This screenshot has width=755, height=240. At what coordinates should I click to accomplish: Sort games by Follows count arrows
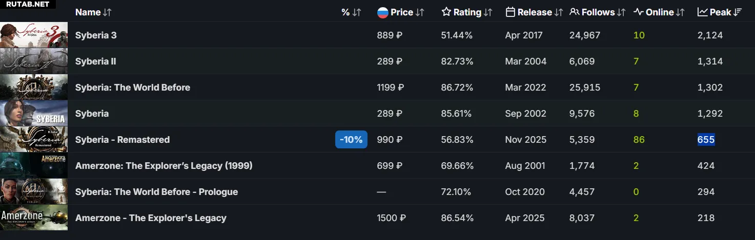(x=621, y=12)
